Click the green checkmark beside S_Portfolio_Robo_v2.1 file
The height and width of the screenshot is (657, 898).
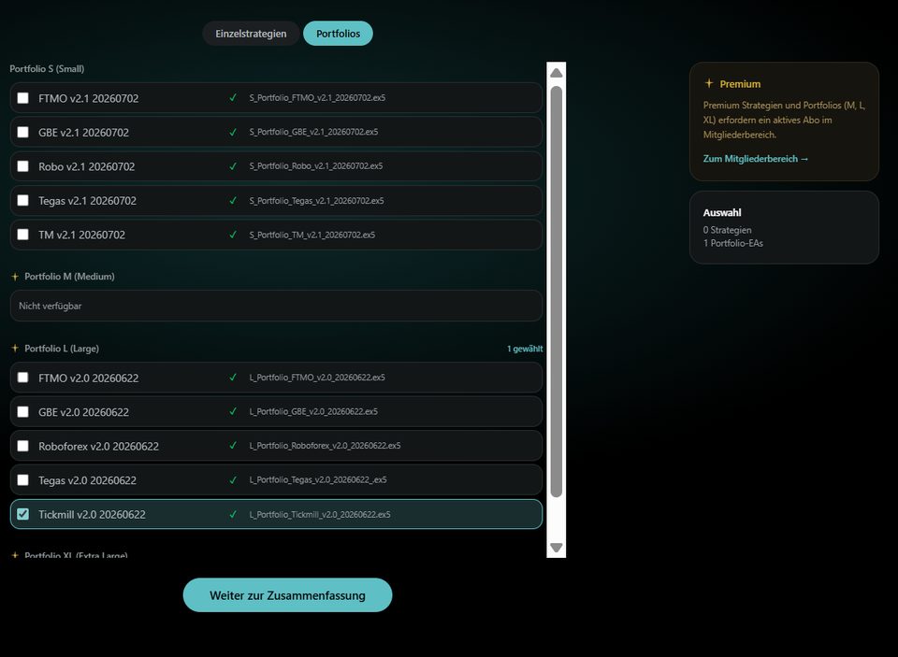(x=233, y=166)
